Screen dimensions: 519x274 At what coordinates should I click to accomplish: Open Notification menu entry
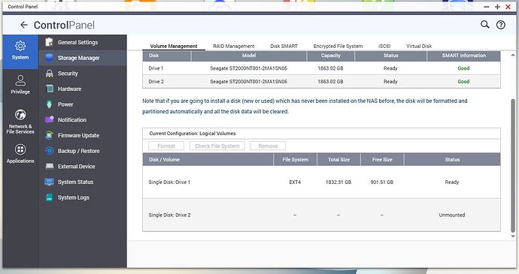[83, 119]
